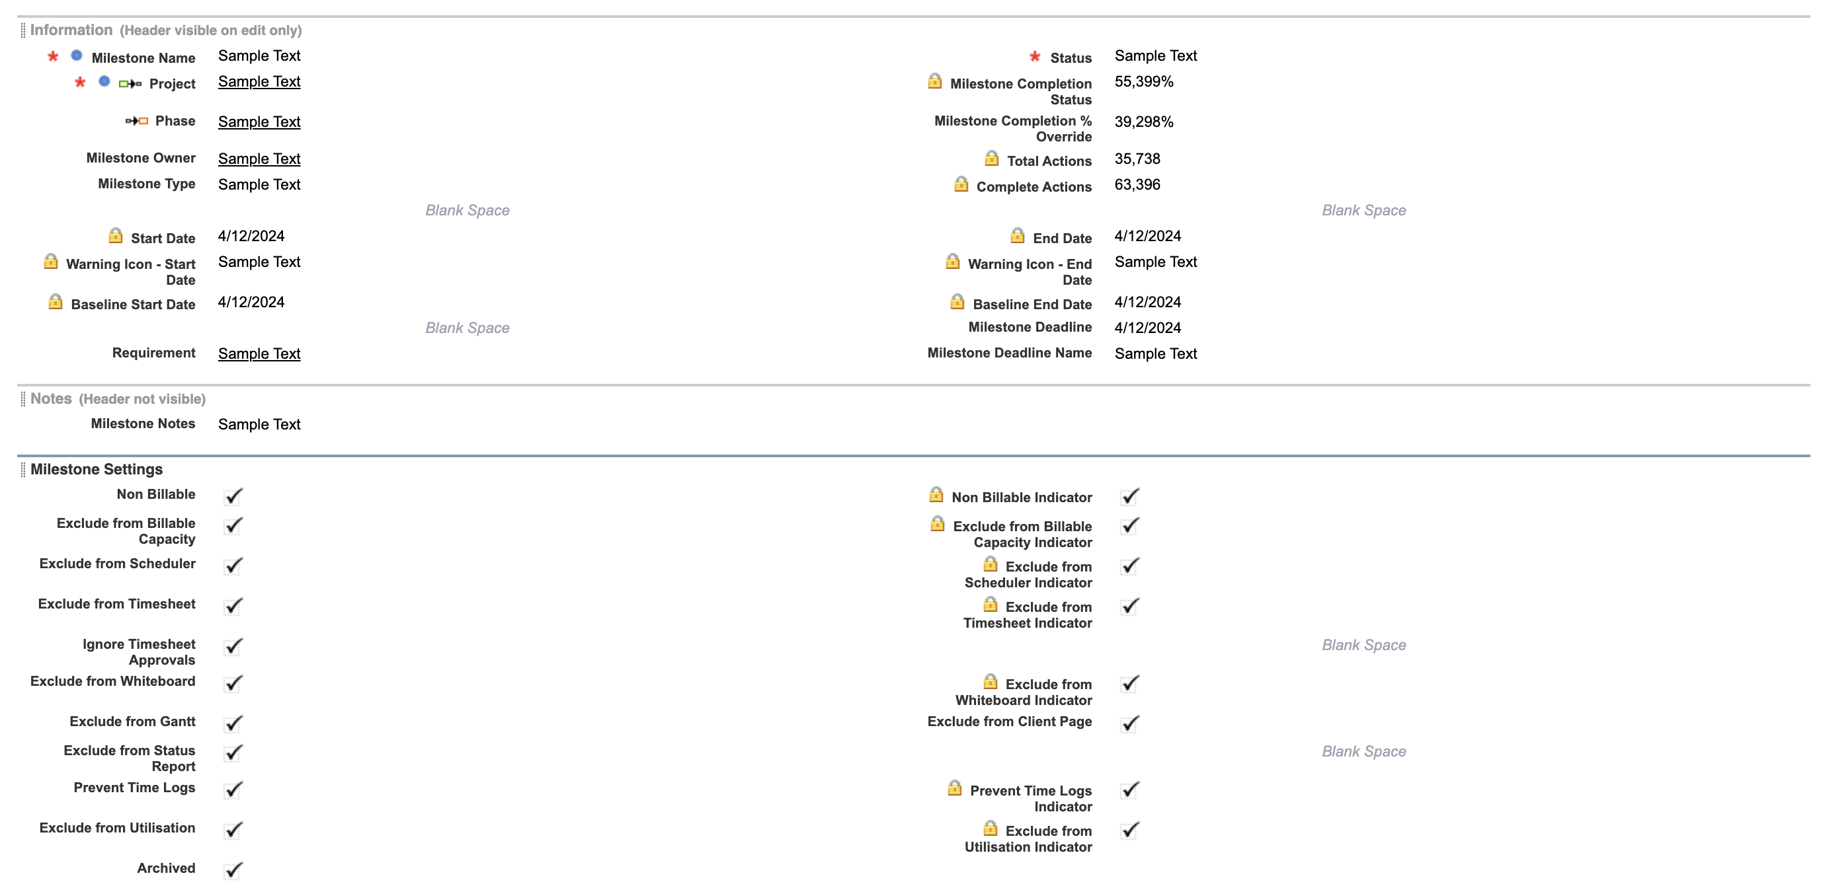The image size is (1825, 888).
Task: Click the lock icon beside Start Date
Action: click(x=116, y=236)
